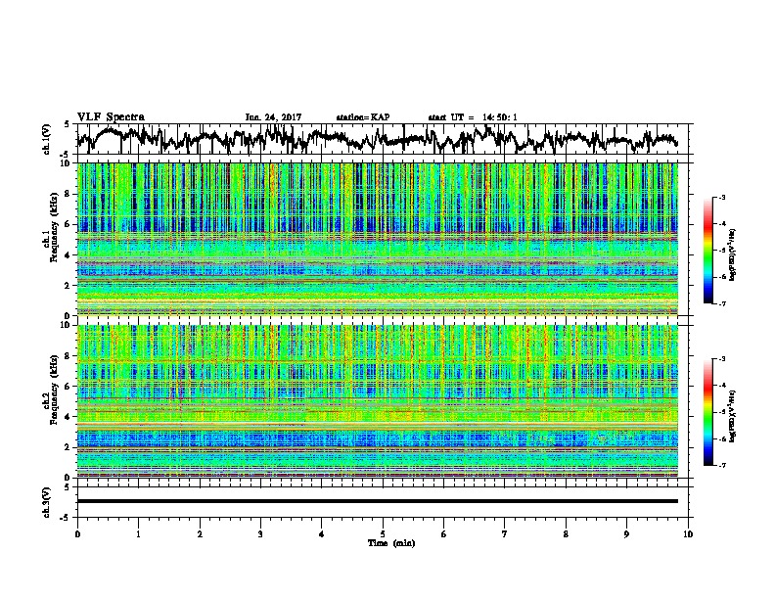The width and height of the screenshot is (775, 599).
Task: Click the ch.1 color scale log(PSD) unit label
Action: [x=733, y=254]
